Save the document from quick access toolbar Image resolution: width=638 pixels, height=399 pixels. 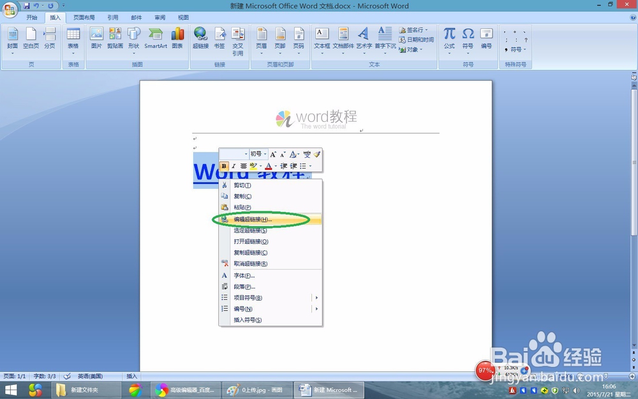(27, 6)
